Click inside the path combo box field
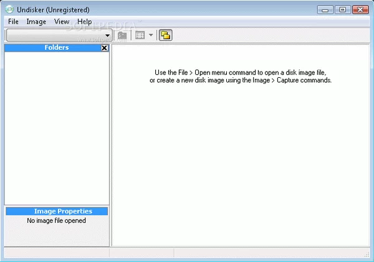Screen dimensions: 374x262 coord(54,35)
